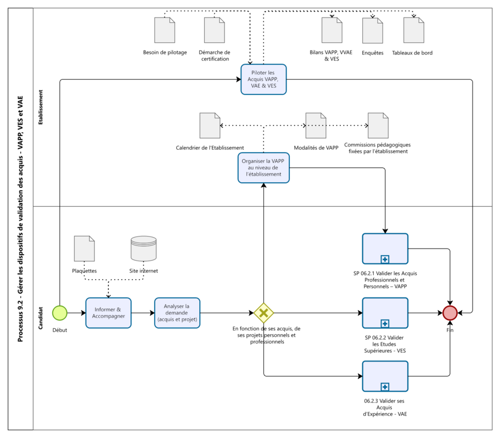The height and width of the screenshot is (439, 500).
Task: Select the Commissions pédagogiques document icon
Action: click(378, 125)
